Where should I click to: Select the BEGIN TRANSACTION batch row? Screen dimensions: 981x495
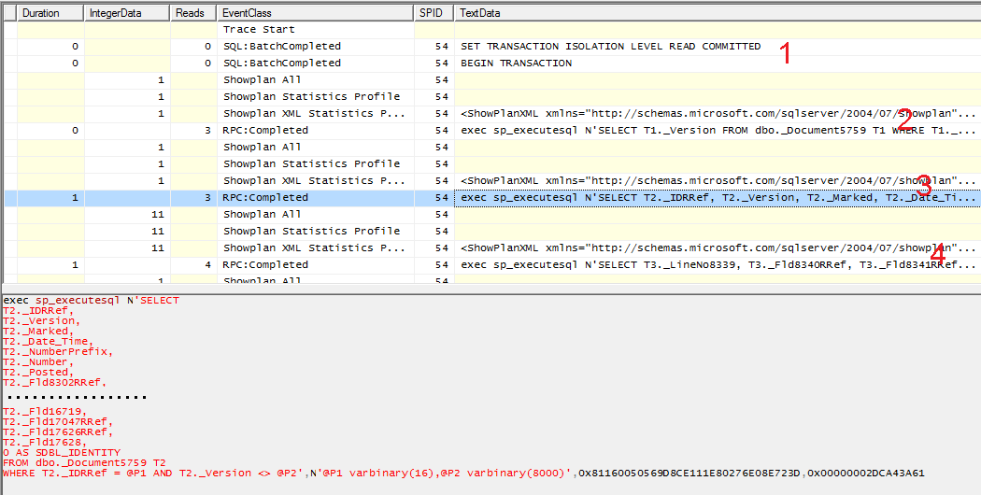click(x=516, y=64)
